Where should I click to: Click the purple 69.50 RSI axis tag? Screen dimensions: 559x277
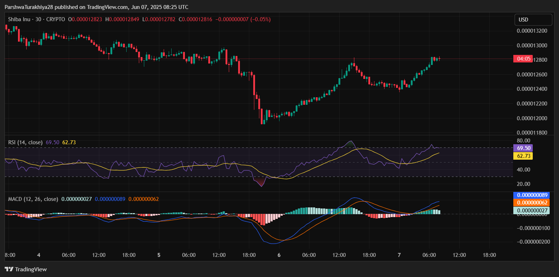[x=523, y=148]
